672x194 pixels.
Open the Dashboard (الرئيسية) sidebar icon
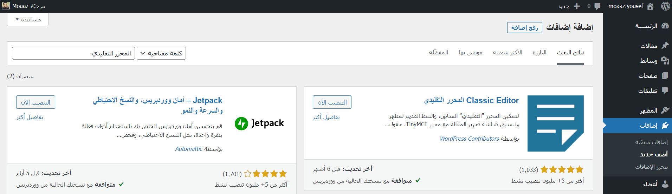click(665, 26)
